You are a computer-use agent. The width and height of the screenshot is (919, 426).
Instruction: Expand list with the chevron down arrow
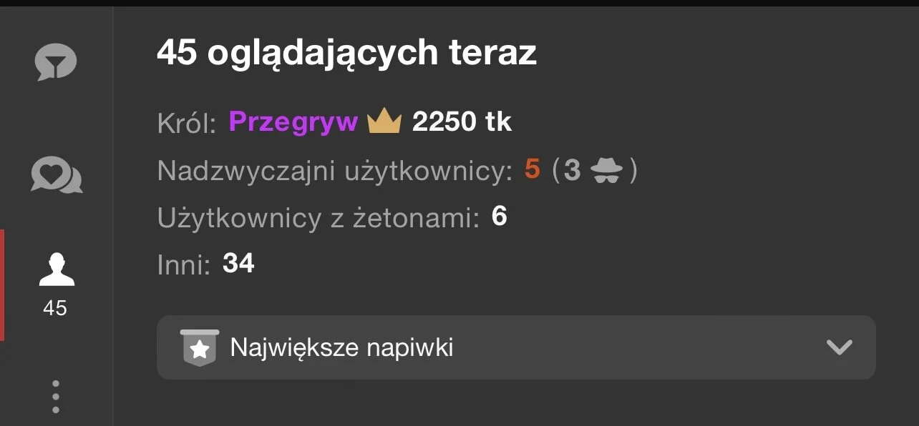839,348
